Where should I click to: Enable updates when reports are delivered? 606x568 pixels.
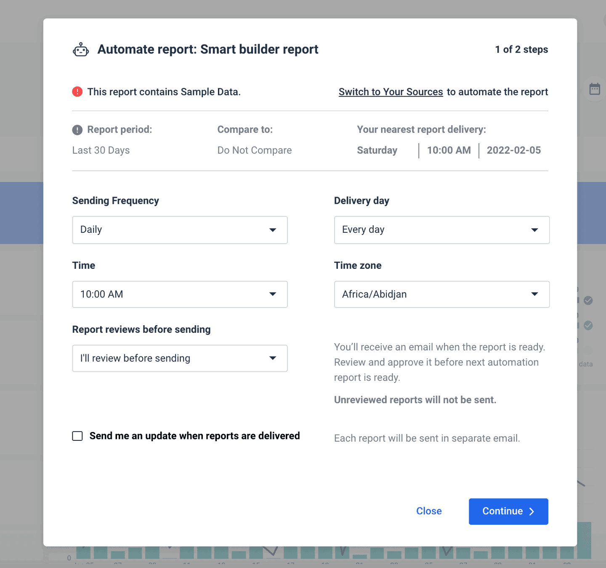[77, 436]
